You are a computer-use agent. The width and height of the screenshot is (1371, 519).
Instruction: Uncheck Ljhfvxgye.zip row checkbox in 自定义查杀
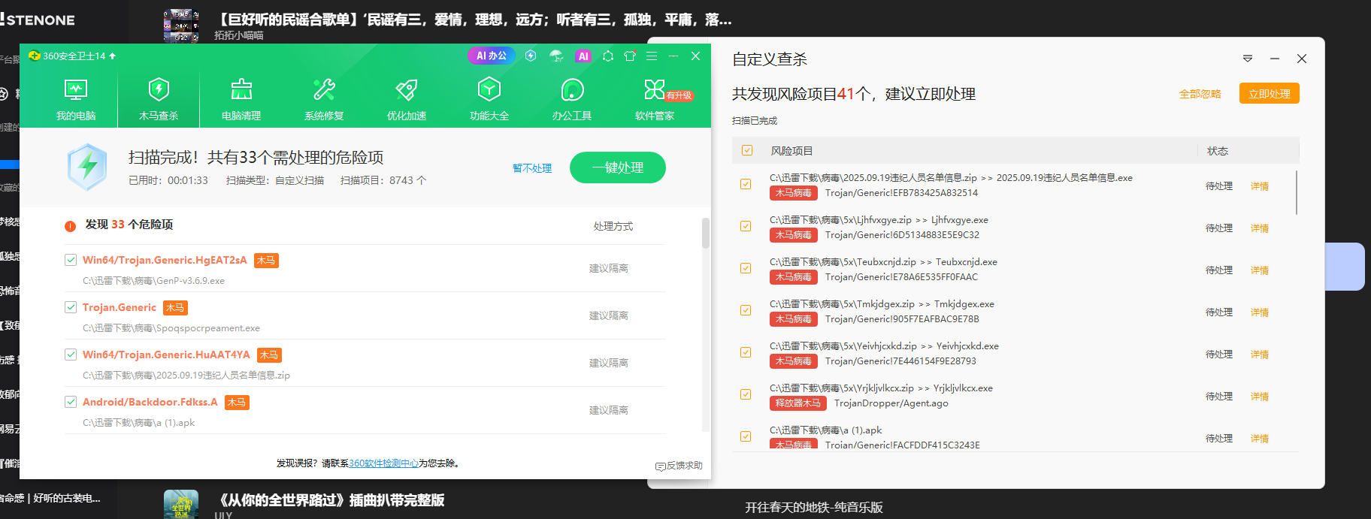[x=746, y=226]
